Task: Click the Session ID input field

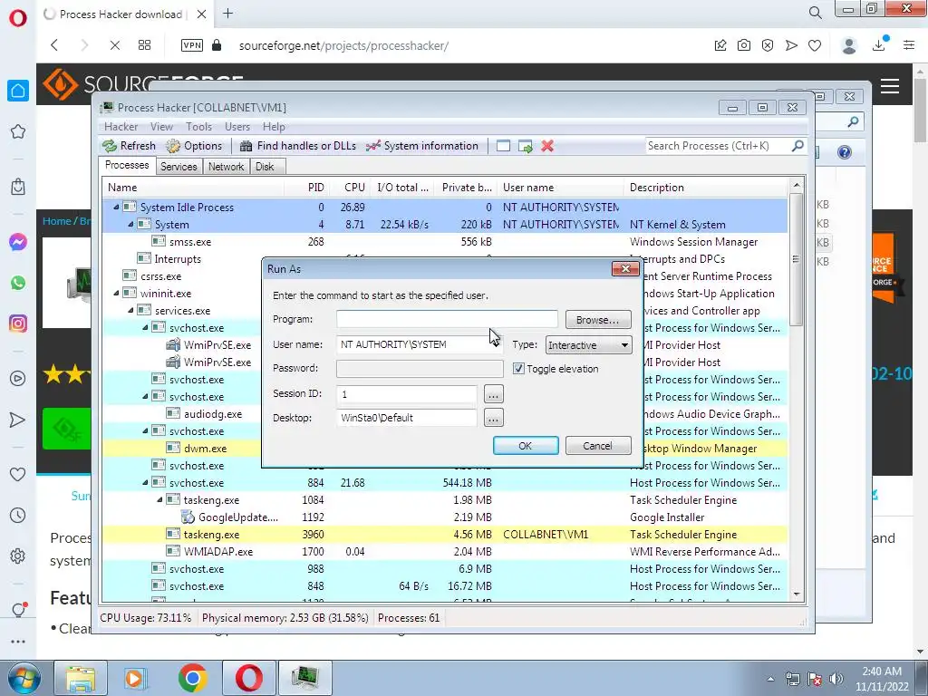Action: [407, 393]
